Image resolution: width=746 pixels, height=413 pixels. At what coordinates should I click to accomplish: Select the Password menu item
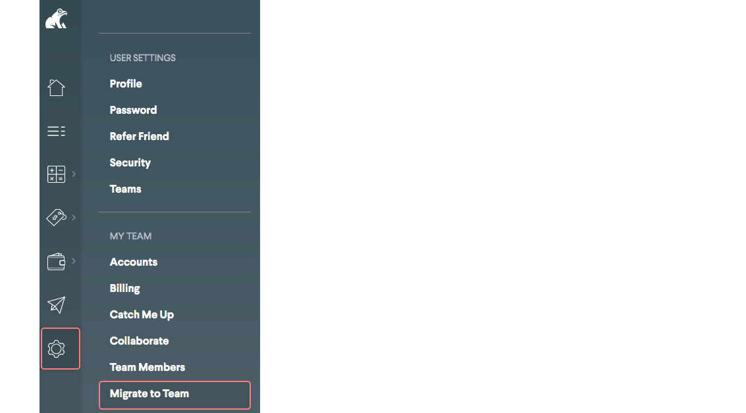[x=133, y=110]
